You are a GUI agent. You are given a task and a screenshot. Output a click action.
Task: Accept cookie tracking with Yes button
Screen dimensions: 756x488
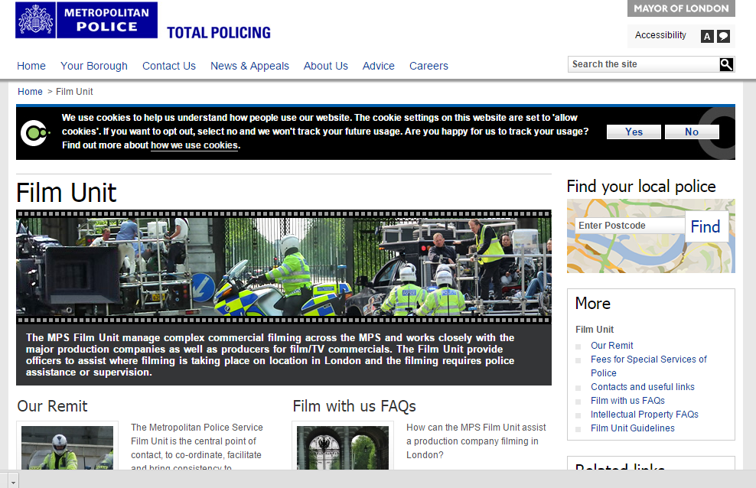click(x=634, y=132)
